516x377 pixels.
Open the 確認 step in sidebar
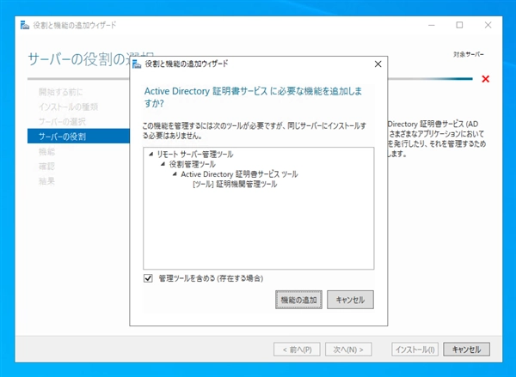click(46, 167)
